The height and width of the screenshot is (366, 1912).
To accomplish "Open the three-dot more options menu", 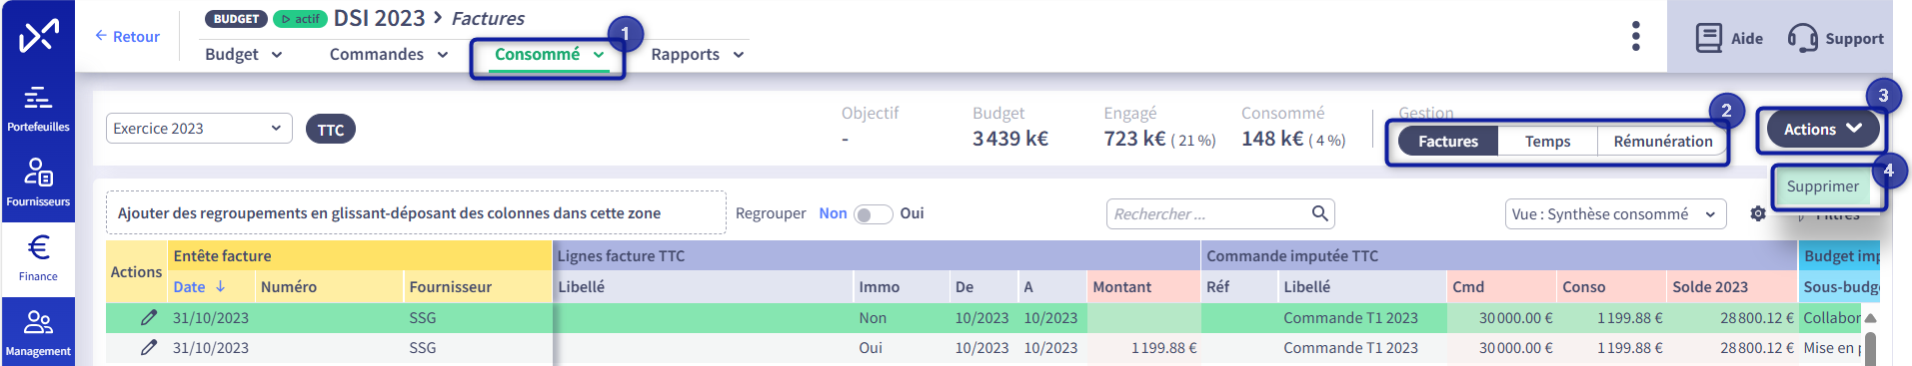I will pyautogui.click(x=1635, y=36).
